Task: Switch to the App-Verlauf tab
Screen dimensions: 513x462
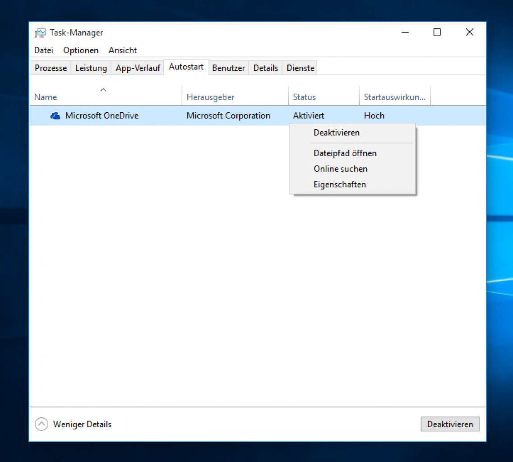Action: point(138,68)
